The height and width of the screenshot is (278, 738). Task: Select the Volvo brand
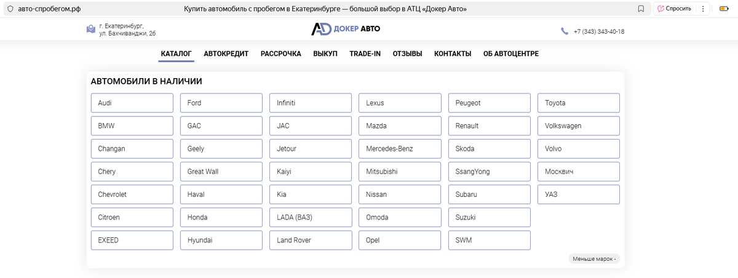[579, 149]
